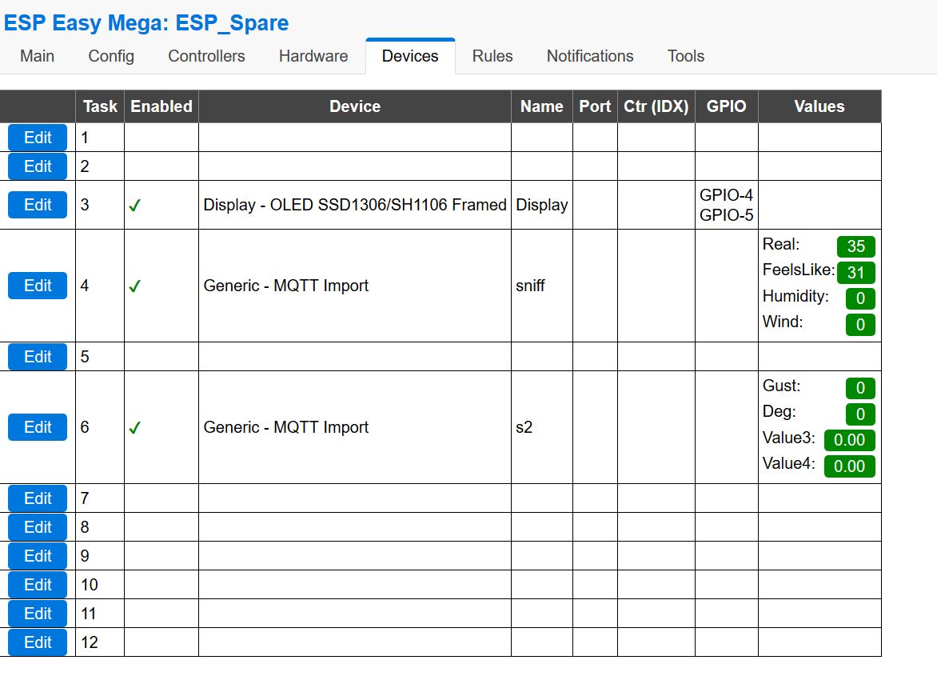Open the Rules tab

(492, 56)
